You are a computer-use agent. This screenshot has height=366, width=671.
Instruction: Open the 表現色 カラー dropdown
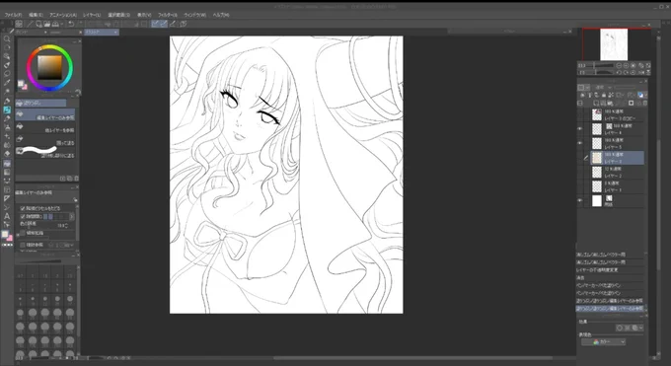tap(603, 342)
